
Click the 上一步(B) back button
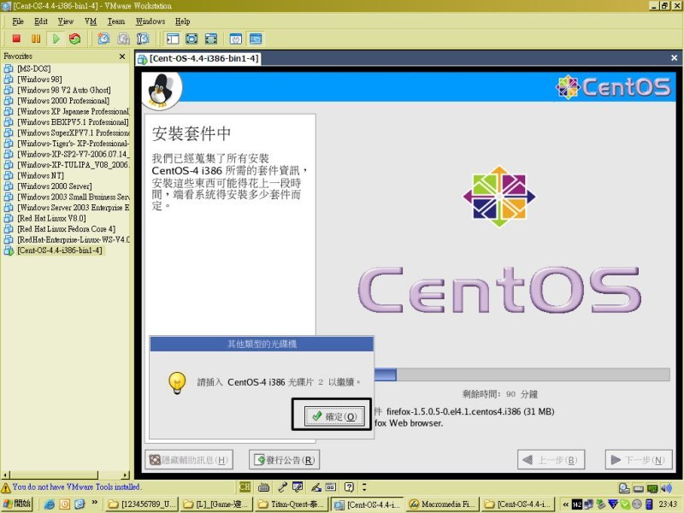[x=551, y=460]
